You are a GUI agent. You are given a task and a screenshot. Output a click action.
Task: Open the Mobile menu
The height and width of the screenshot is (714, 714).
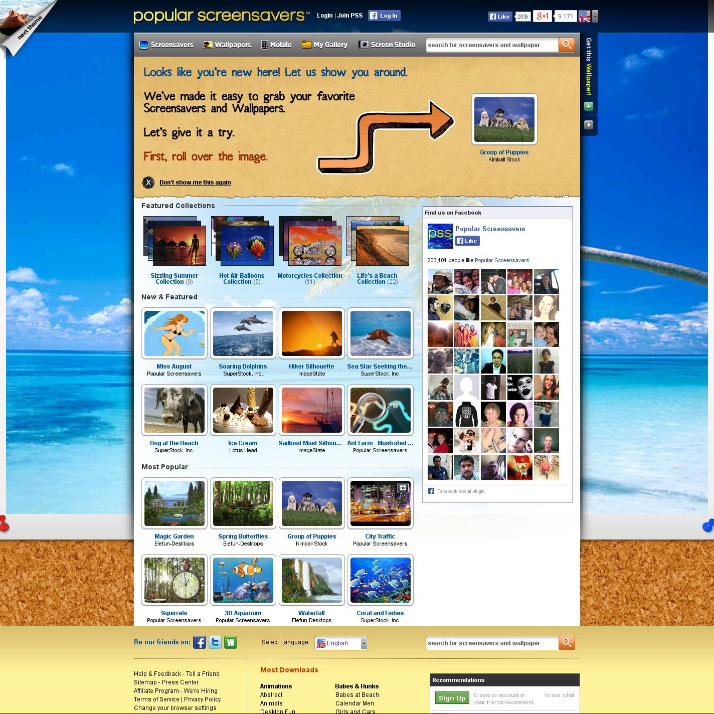click(x=276, y=45)
